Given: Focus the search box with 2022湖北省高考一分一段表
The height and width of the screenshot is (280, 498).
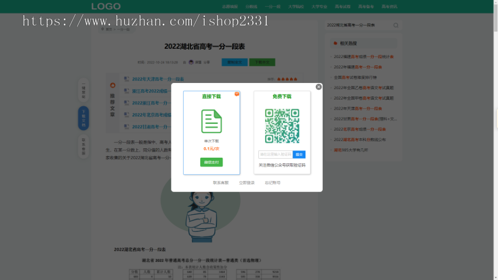Looking at the screenshot, I should pyautogui.click(x=359, y=25).
